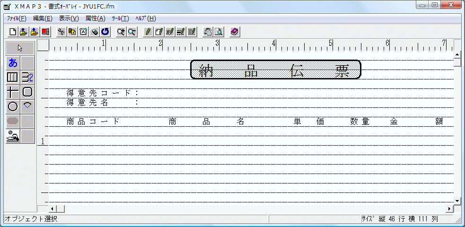
Task: Close the XMAP3 window
Action: click(452, 5)
